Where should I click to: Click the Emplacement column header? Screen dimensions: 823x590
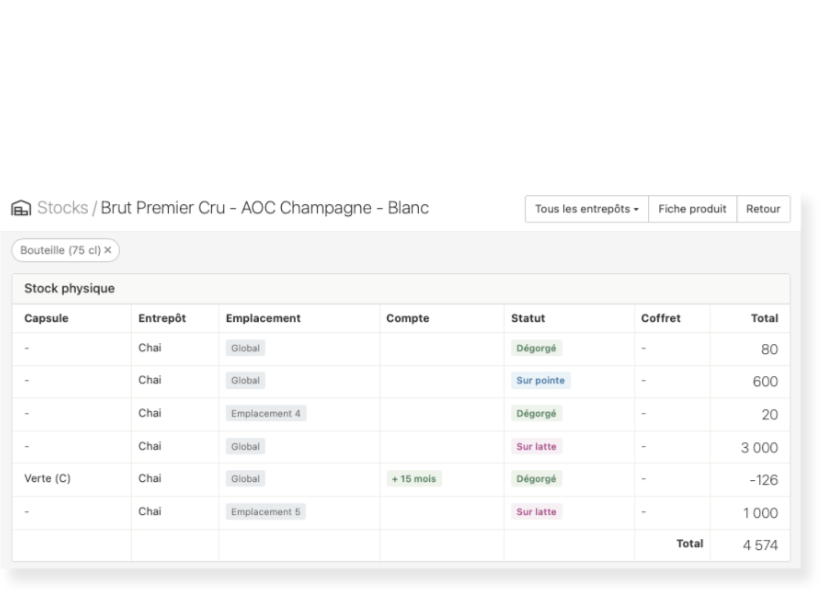pos(263,318)
